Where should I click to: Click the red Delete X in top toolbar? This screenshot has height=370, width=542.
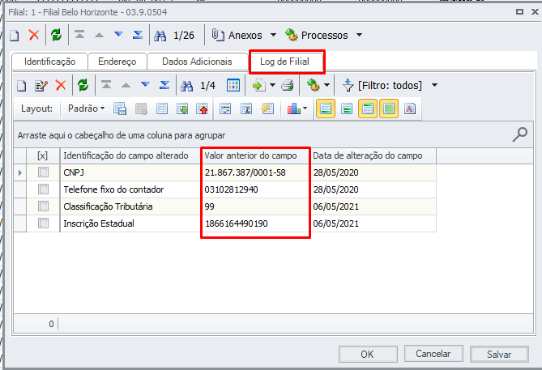point(34,35)
